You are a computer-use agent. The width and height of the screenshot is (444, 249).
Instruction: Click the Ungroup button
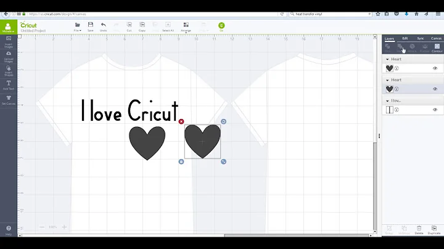pos(404,230)
